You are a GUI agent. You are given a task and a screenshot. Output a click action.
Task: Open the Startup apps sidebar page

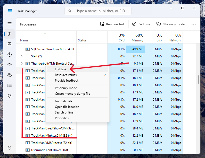10,65
